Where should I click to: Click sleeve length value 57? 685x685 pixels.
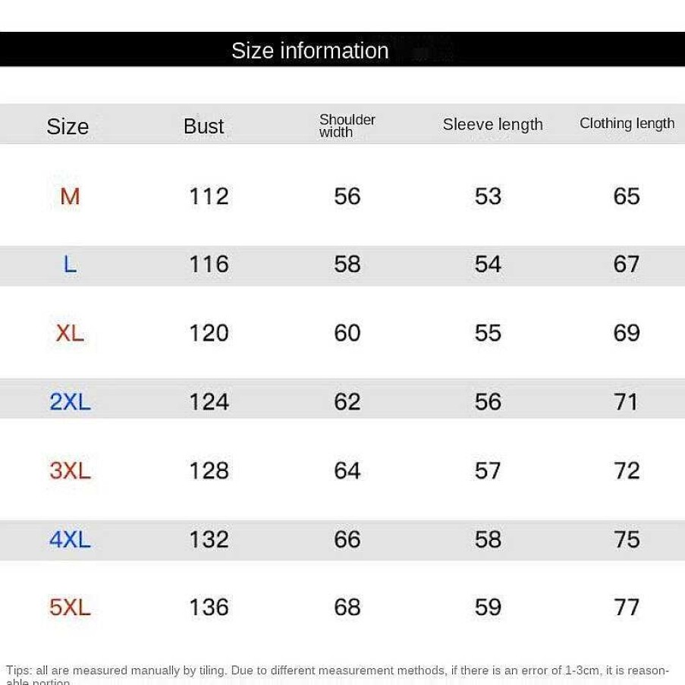(488, 471)
